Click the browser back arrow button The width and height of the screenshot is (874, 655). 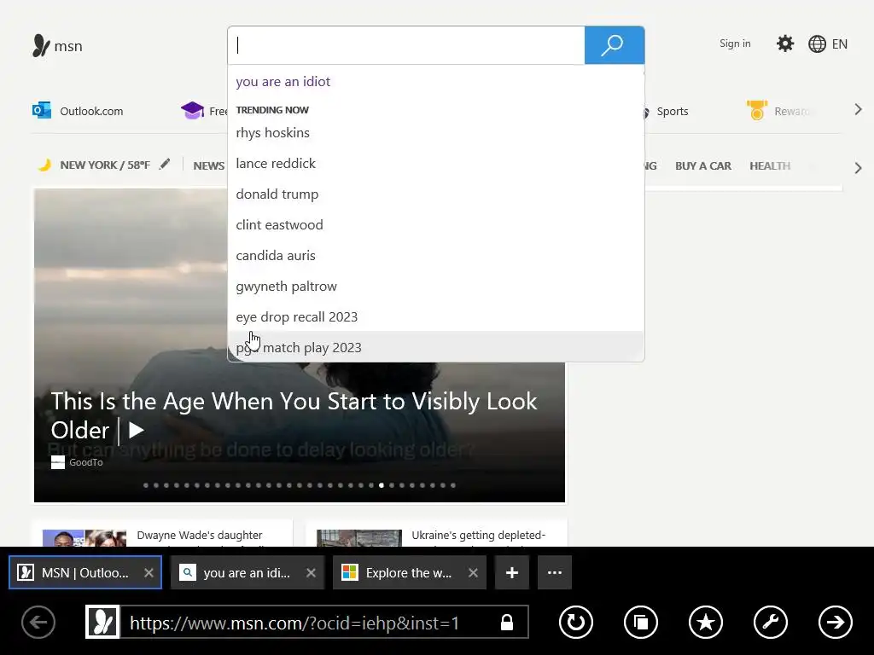[x=38, y=622]
